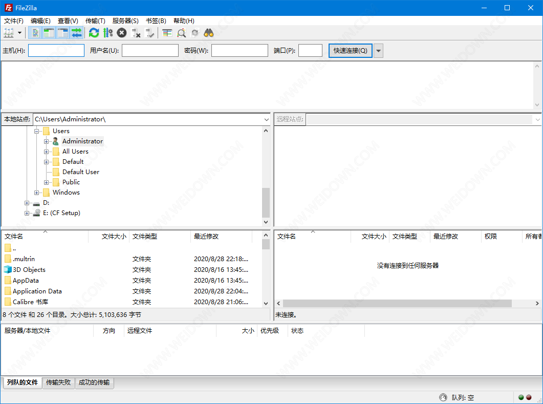
Task: Click local tree vertical scrollbar thumb
Action: point(266,203)
